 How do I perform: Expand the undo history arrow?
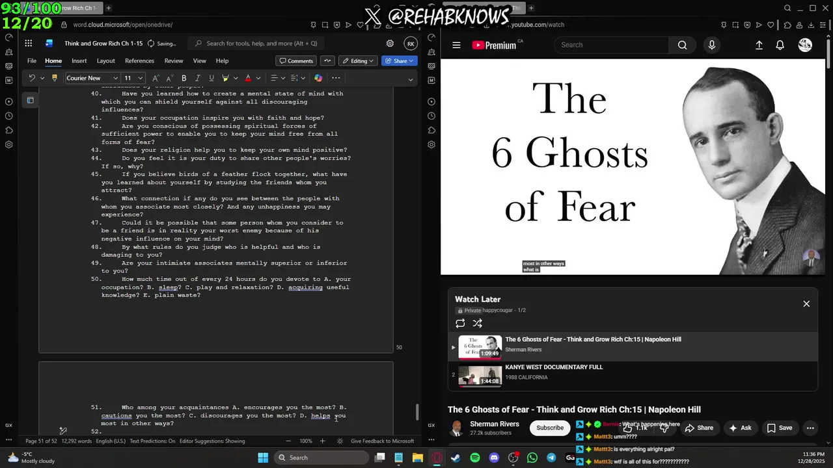42,78
